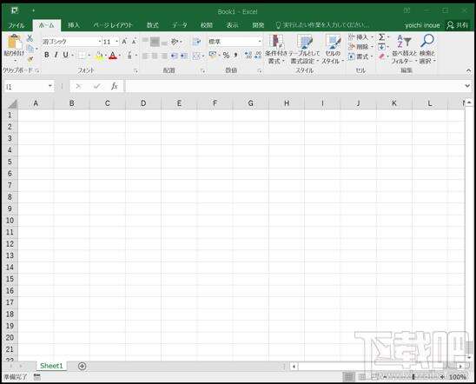Click the AutoSum sigma icon

click(381, 37)
